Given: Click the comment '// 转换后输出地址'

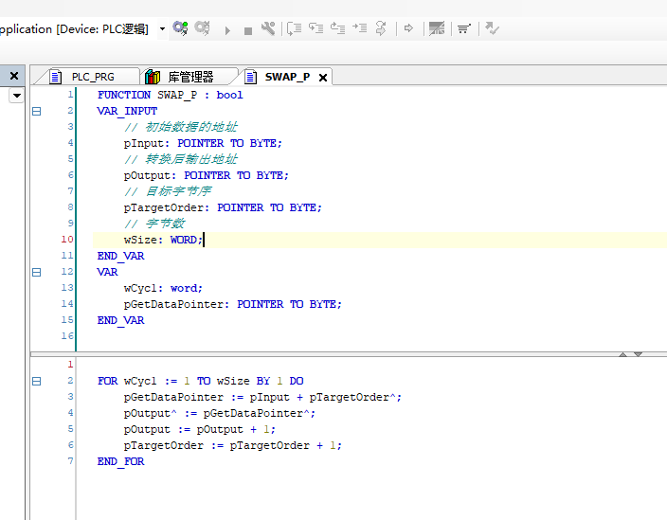Looking at the screenshot, I should 181,159.
